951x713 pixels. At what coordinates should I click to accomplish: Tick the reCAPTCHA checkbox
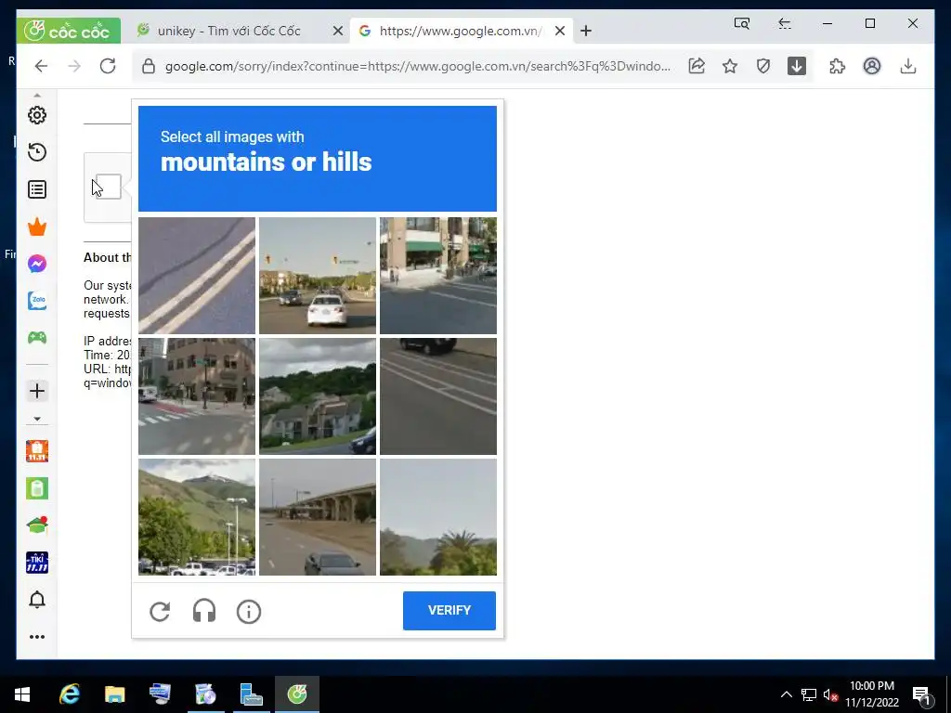coord(109,187)
